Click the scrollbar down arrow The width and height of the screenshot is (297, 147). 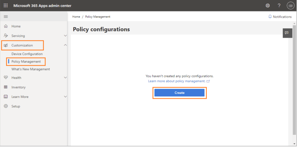click(x=294, y=144)
